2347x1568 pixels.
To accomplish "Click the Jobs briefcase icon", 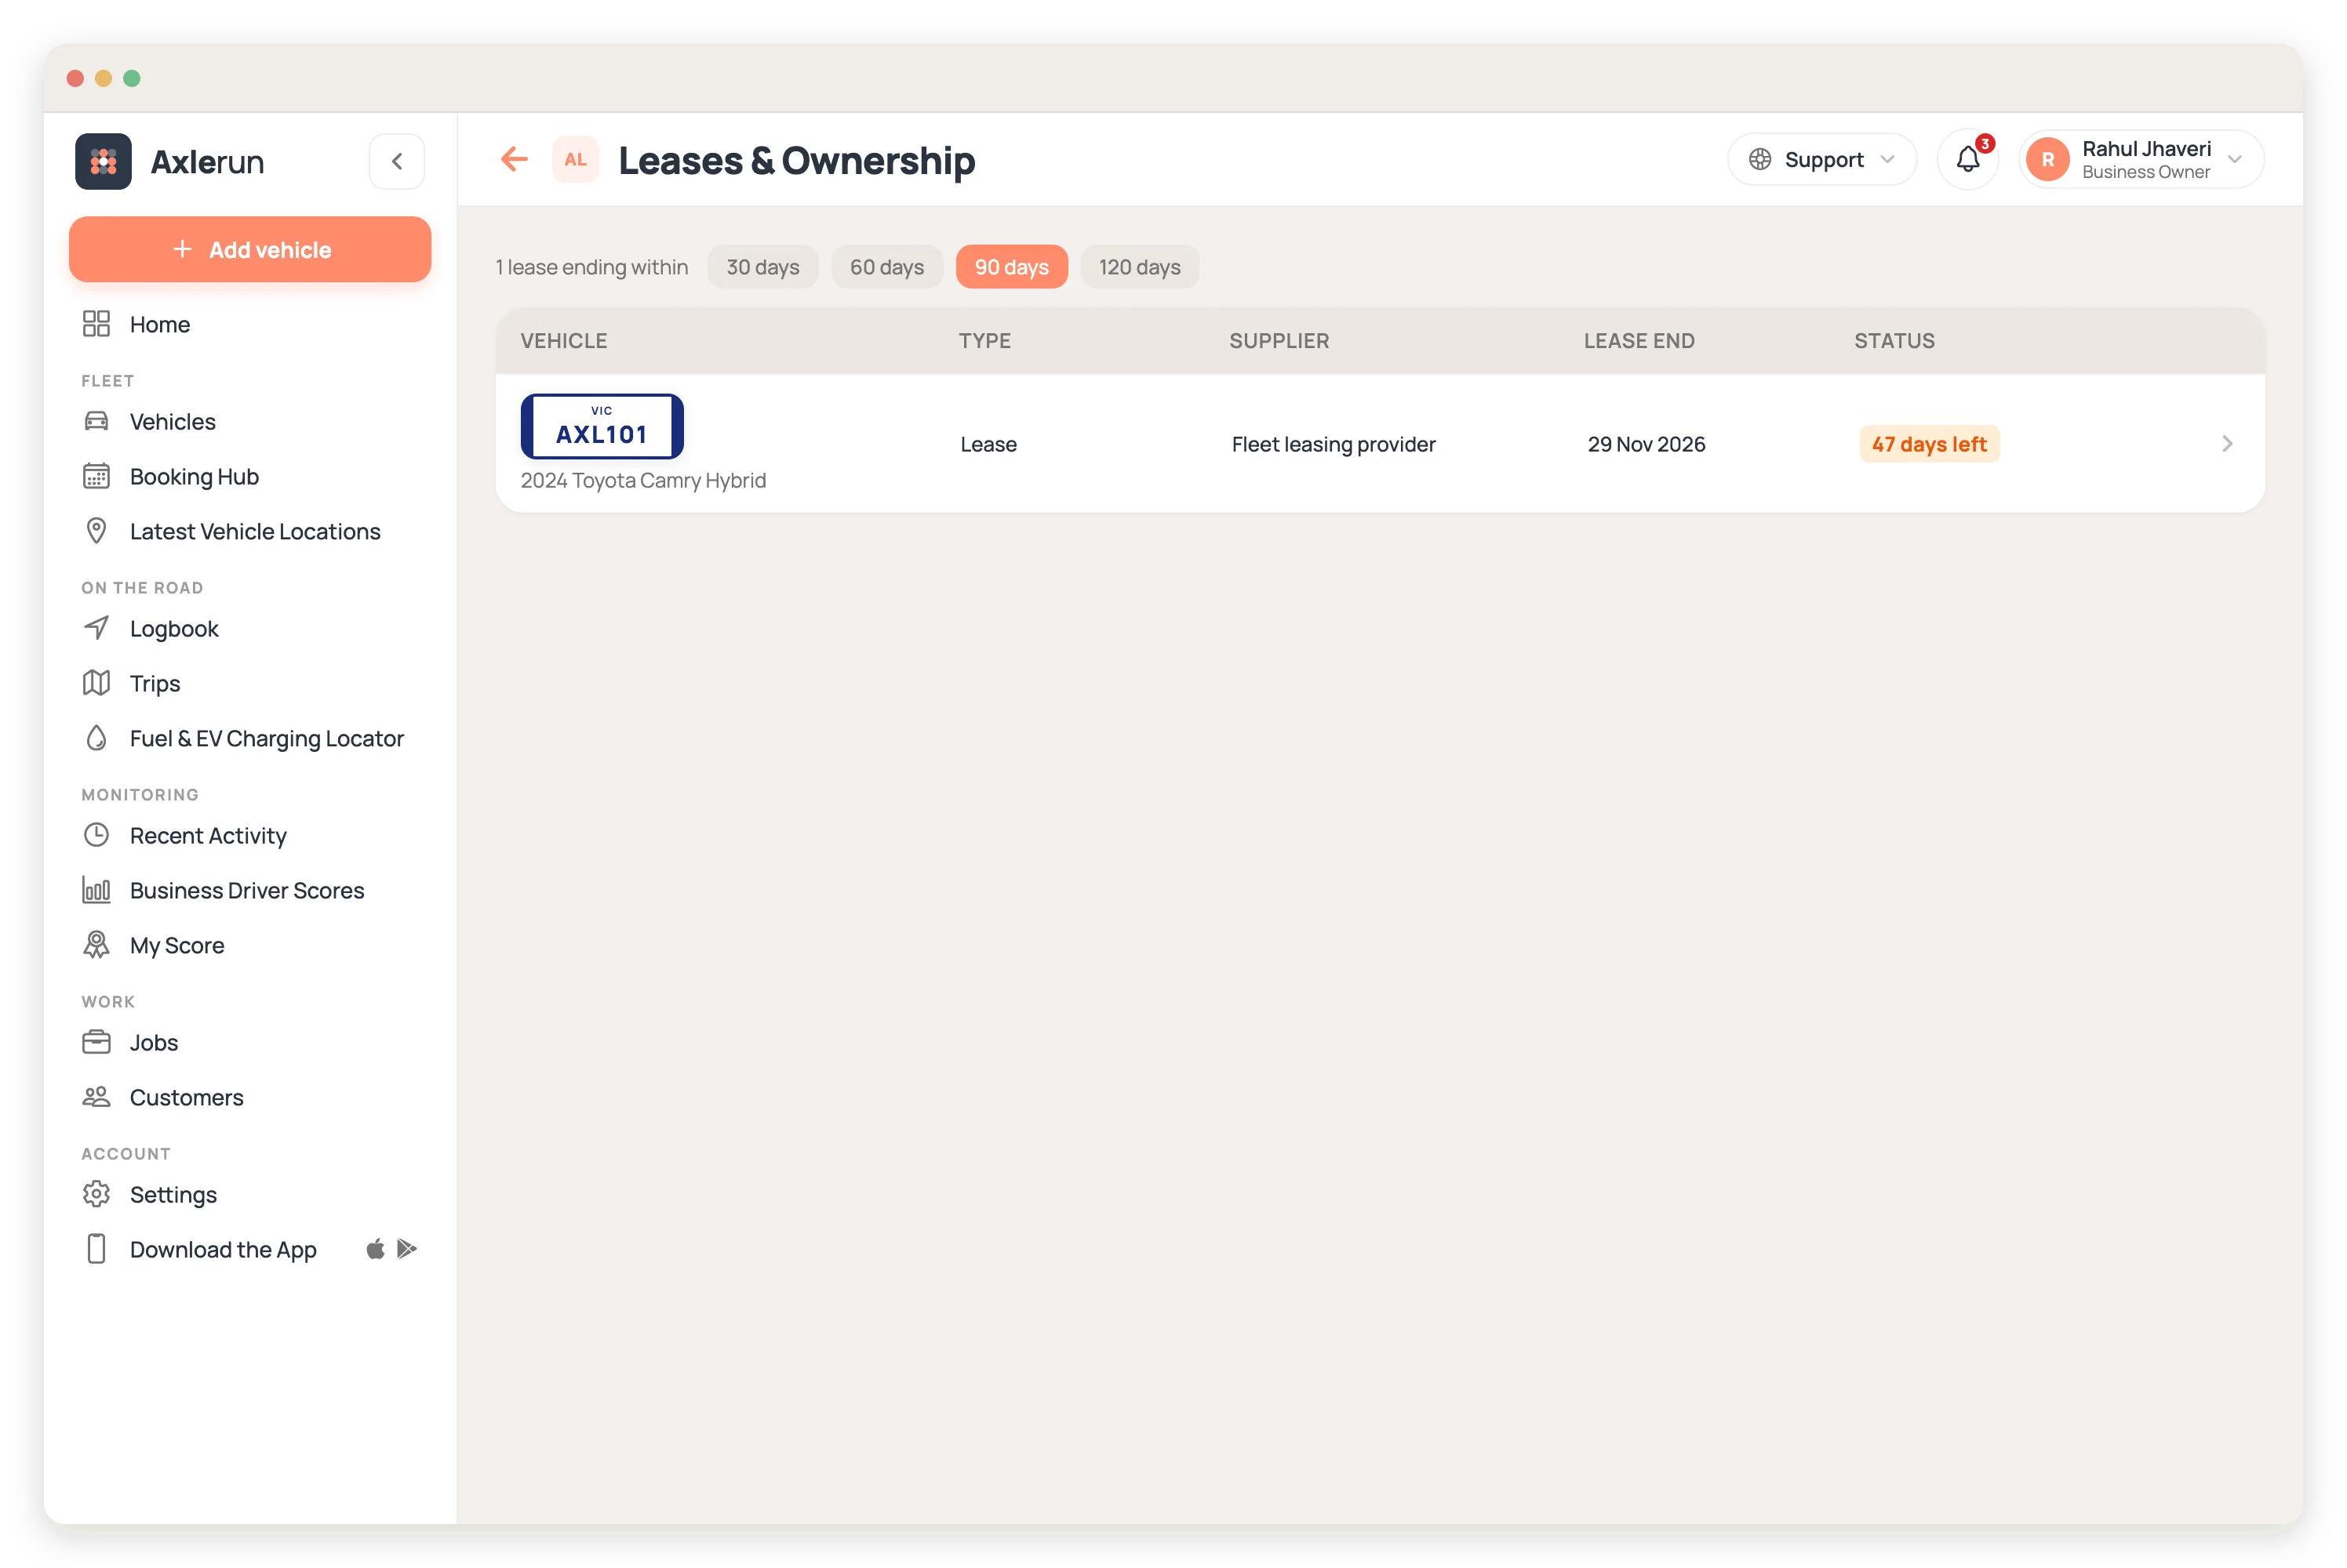I will tap(96, 1042).
